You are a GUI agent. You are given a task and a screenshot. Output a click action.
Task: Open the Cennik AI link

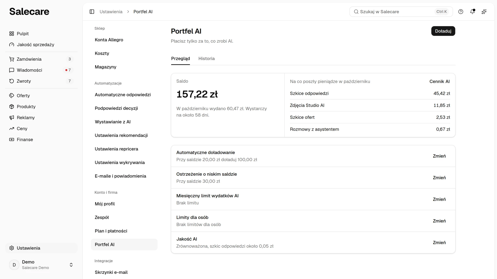click(x=440, y=81)
